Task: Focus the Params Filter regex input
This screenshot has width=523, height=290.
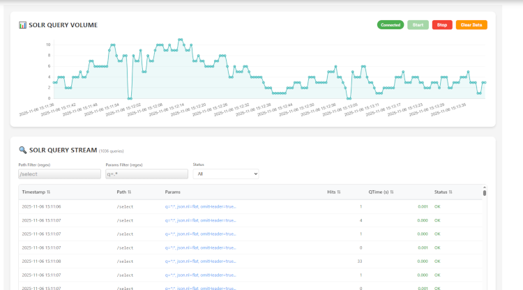Action: coord(146,174)
